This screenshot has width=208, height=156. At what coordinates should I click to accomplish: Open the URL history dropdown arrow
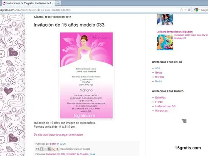click(x=186, y=10)
